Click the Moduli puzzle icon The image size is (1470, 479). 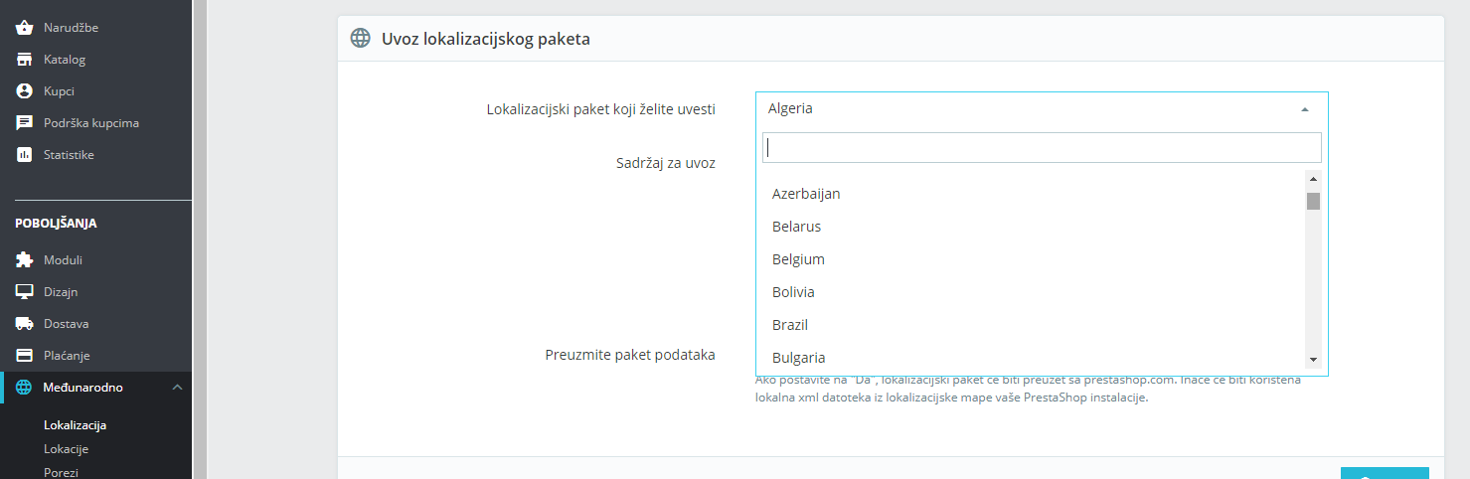pos(25,260)
